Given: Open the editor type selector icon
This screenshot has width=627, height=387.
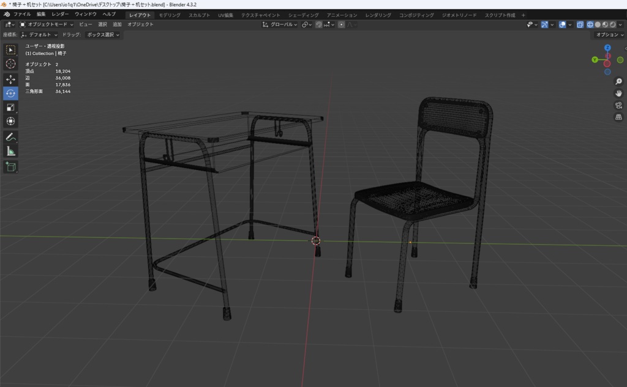Looking at the screenshot, I should click(x=10, y=24).
